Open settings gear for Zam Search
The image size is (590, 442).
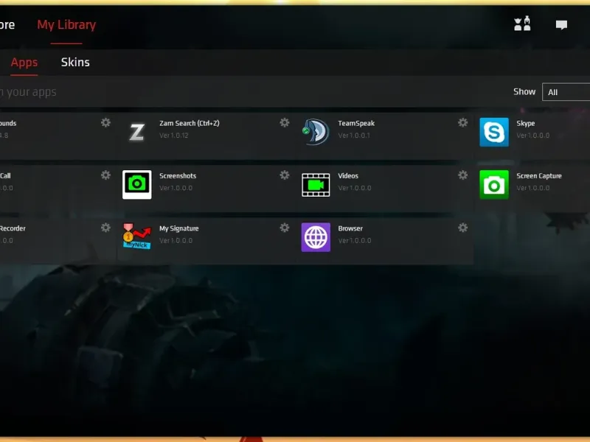(x=285, y=122)
